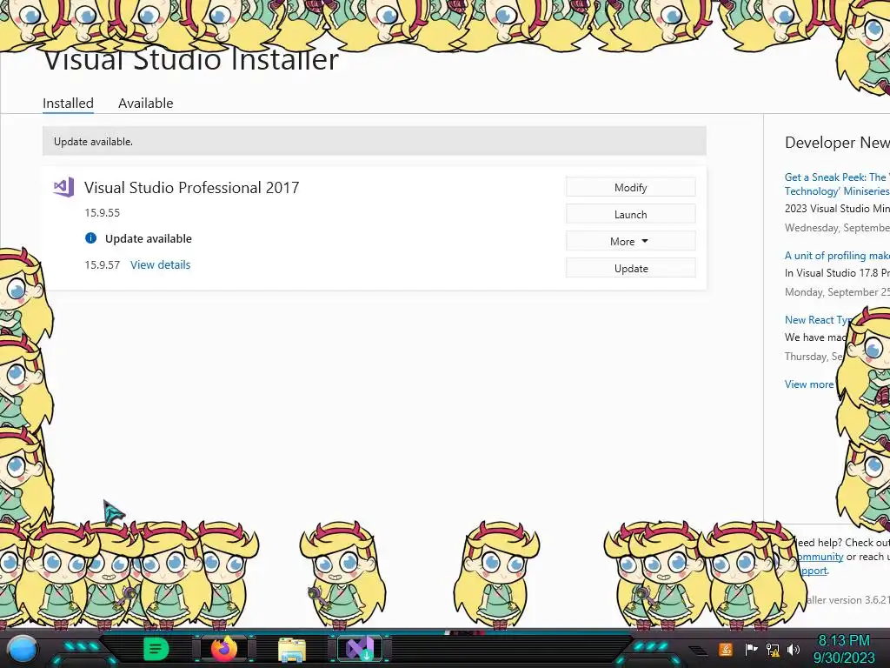
Task: Open the green notes app in taskbar
Action: pos(156,649)
